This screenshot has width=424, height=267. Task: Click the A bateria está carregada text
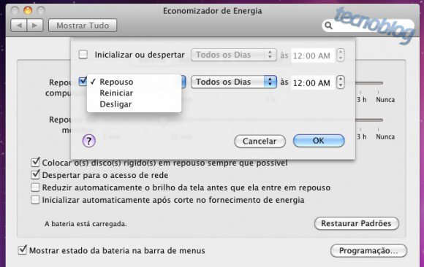coord(86,224)
